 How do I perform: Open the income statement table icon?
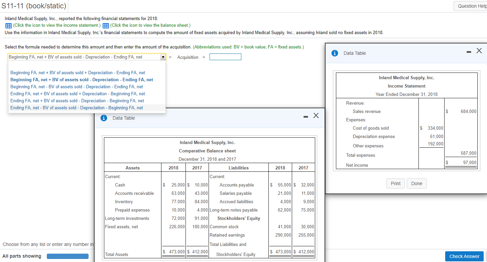click(x=8, y=25)
